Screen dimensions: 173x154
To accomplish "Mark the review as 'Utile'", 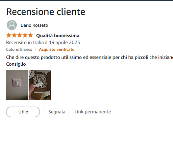I will [23, 112].
